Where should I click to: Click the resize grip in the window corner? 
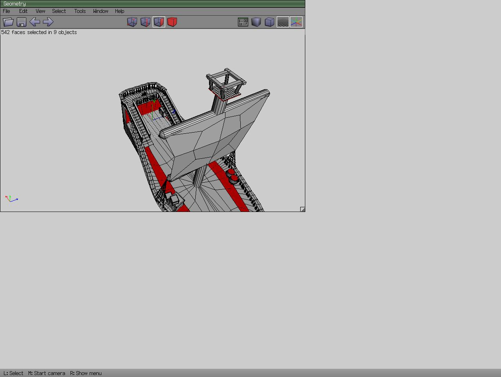point(303,210)
